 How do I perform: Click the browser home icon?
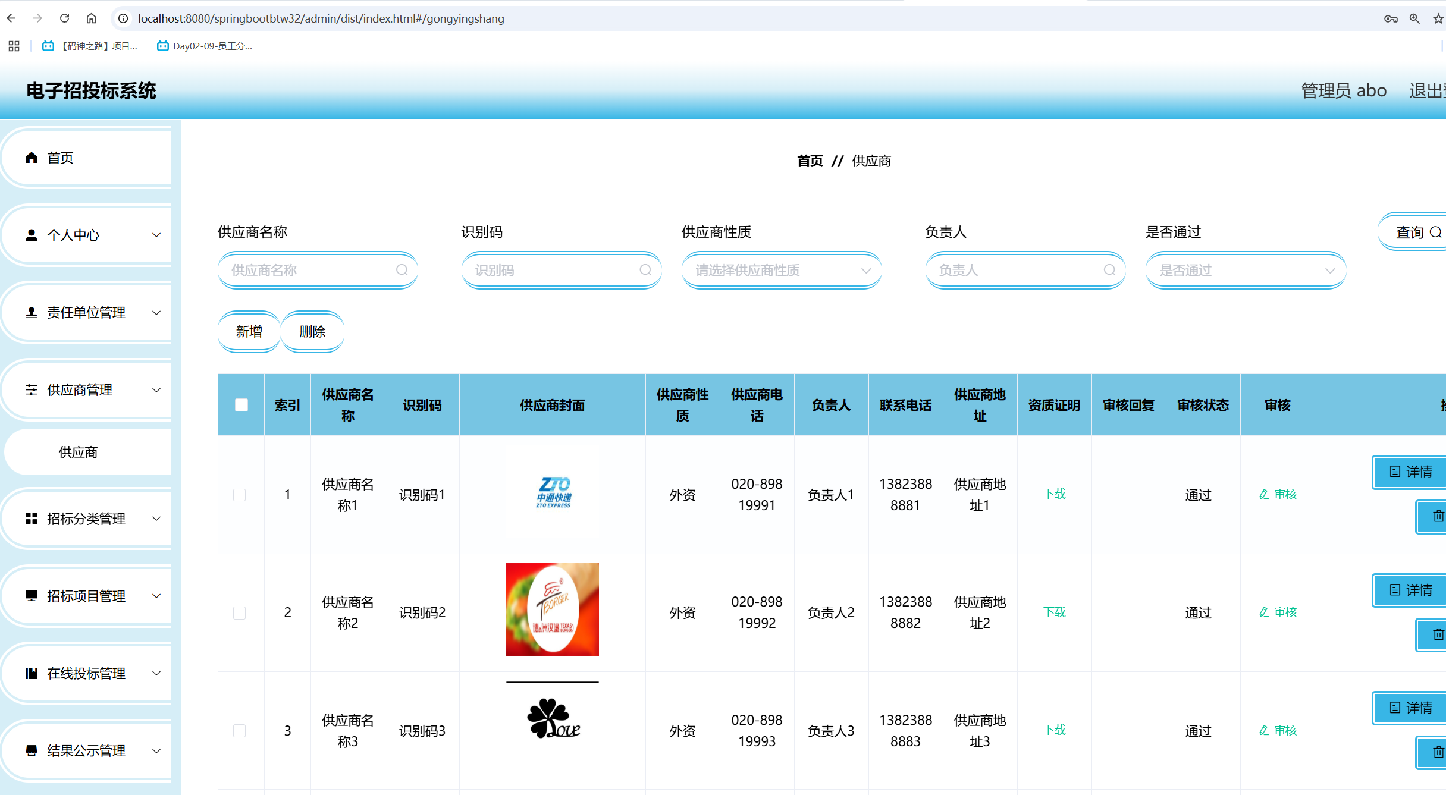[91, 18]
